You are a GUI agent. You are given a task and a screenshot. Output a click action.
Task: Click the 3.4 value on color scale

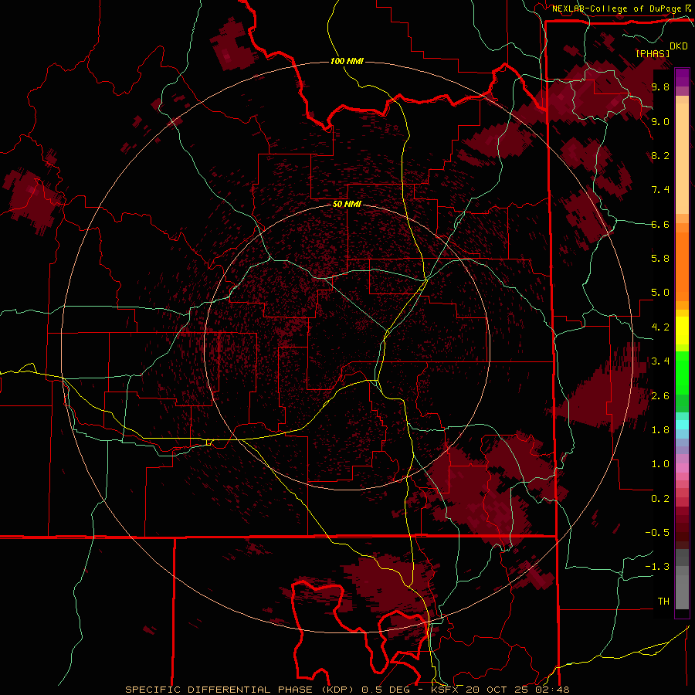pos(660,361)
